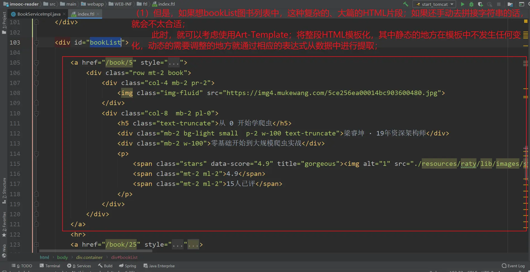Close the BookServiceImpl.java tab

(x=64, y=14)
